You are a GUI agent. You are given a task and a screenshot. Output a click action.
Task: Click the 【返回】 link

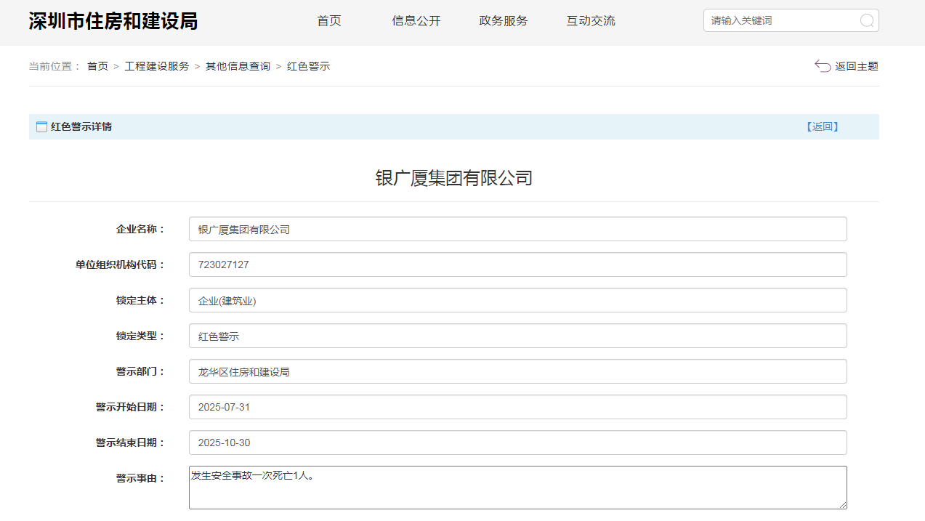(x=822, y=126)
